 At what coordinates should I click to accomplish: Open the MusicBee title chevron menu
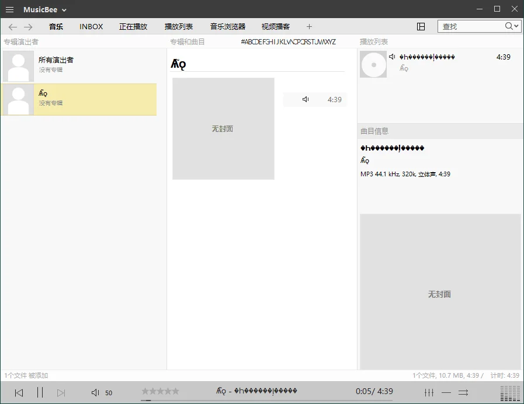coord(64,9)
